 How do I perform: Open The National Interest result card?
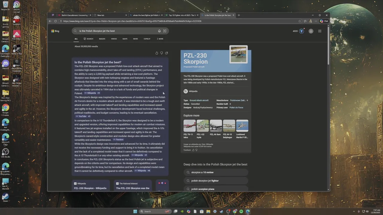coord(133,186)
